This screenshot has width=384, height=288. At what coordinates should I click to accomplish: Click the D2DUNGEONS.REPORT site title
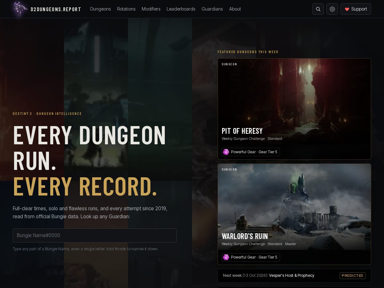pyautogui.click(x=56, y=9)
